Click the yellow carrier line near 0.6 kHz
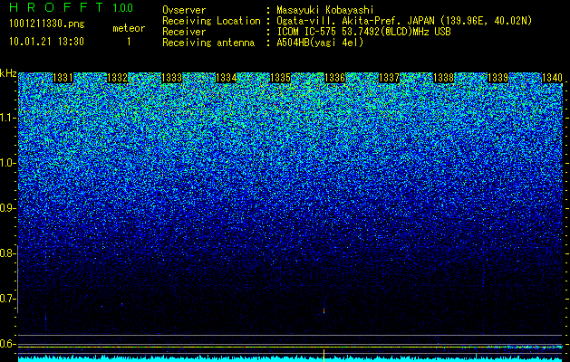This screenshot has width=570, height=362. [x=291, y=348]
